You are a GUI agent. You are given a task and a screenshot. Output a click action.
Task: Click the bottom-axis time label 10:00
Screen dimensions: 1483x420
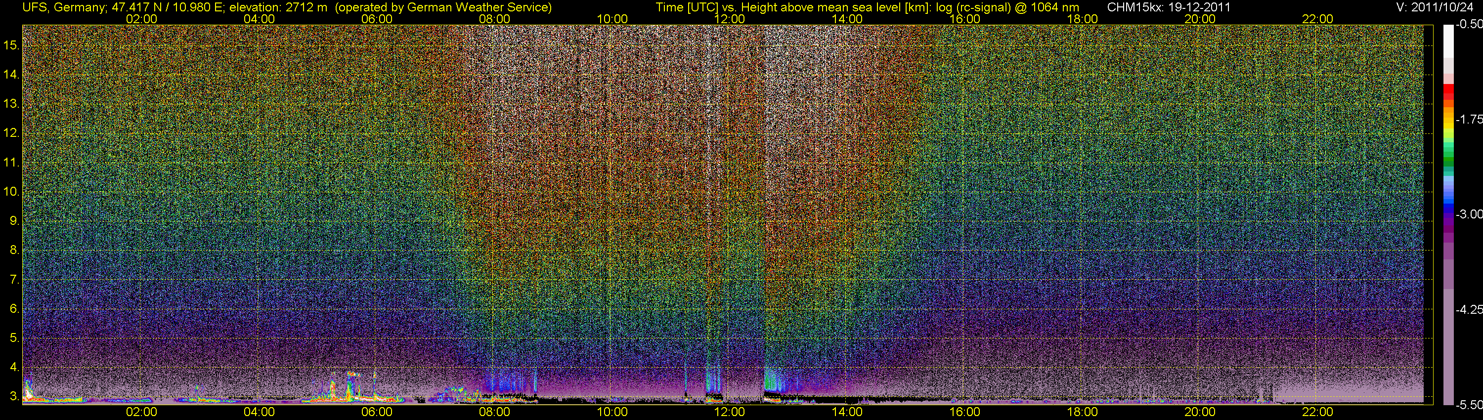click(612, 412)
